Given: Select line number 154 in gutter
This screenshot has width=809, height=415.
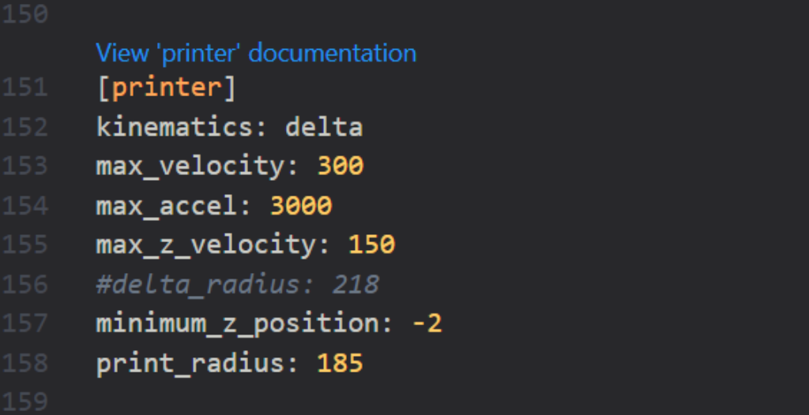Looking at the screenshot, I should point(25,206).
